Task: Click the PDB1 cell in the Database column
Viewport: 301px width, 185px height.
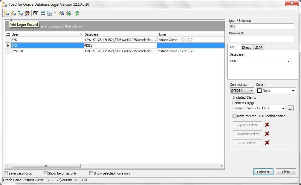Action: (x=120, y=45)
